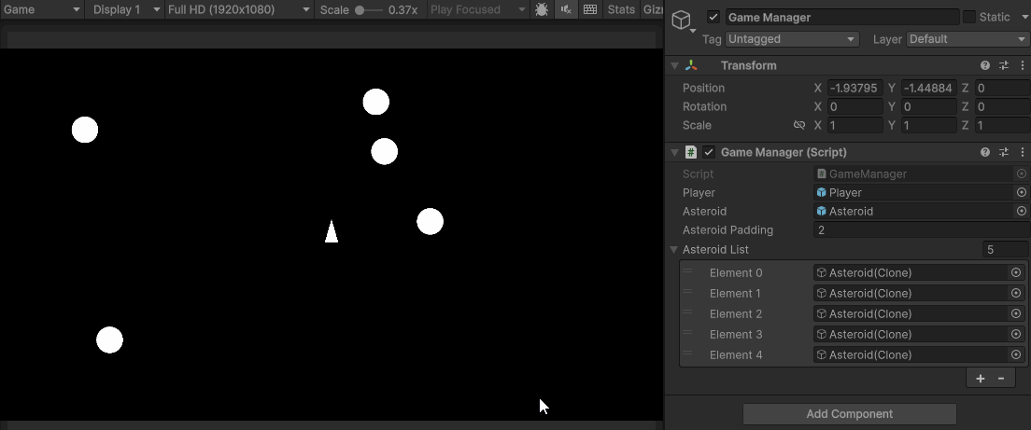1031x430 pixels.
Task: Grab the Element 4 reorder handle
Action: tap(687, 354)
